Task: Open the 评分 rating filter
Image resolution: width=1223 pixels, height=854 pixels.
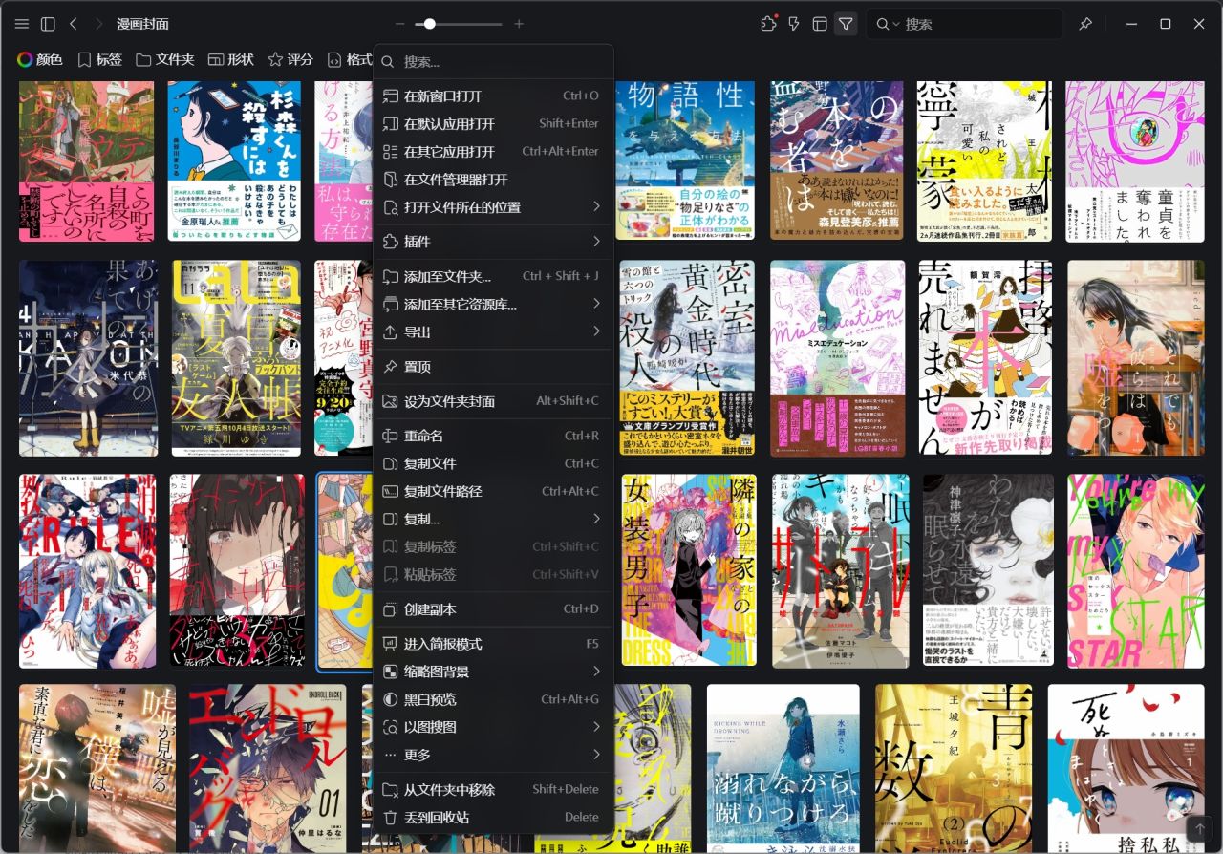Action: [x=290, y=59]
